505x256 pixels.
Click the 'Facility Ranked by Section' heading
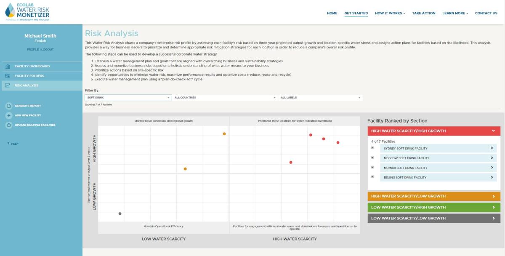tap(397, 121)
